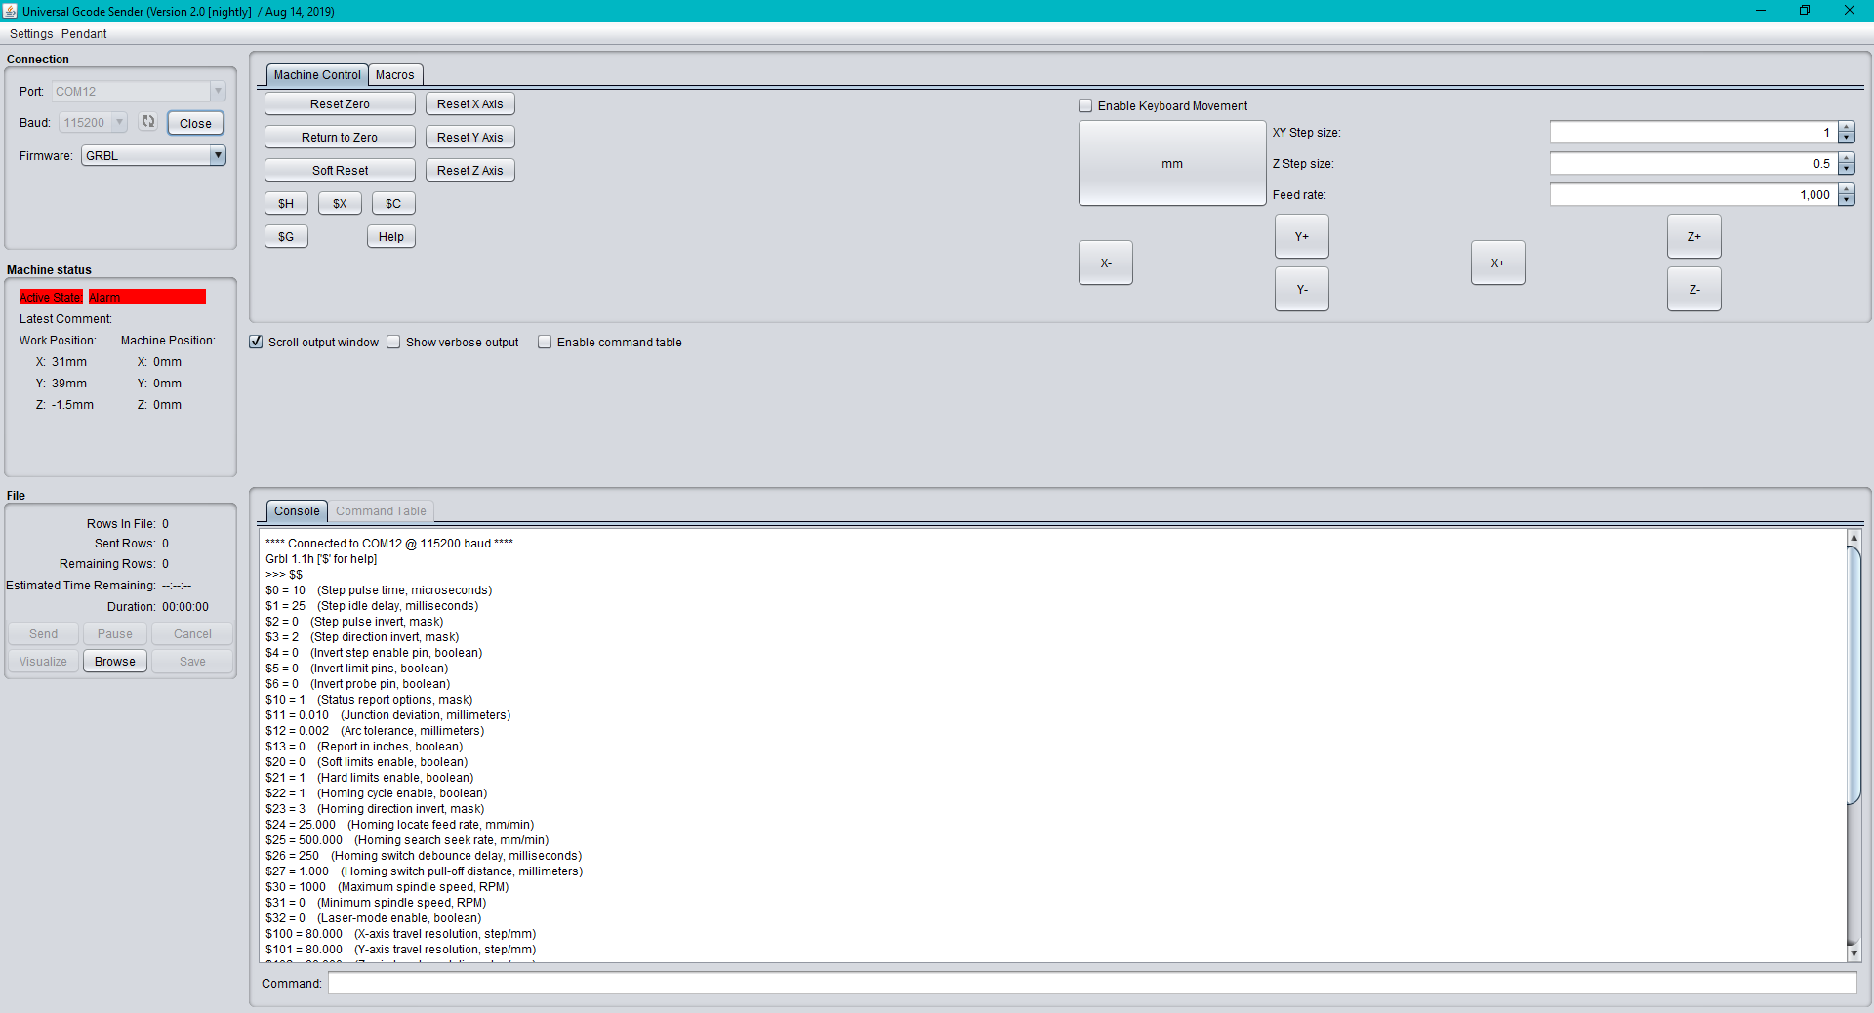Viewport: 1874px width, 1013px height.
Task: Turn on Show verbose output
Action: pos(393,342)
